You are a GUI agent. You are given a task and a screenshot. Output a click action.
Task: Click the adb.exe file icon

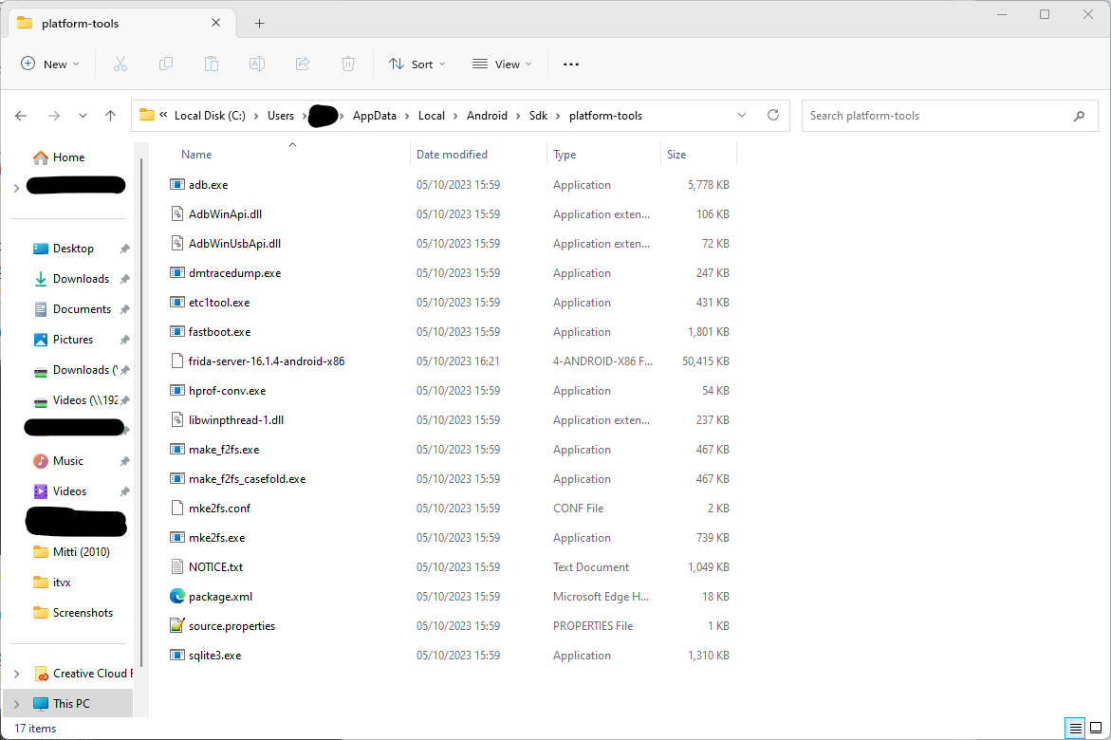click(177, 184)
